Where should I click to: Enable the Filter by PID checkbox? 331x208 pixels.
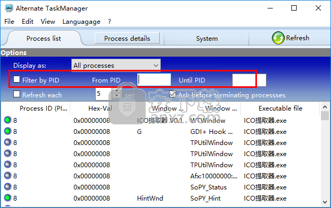(16, 79)
